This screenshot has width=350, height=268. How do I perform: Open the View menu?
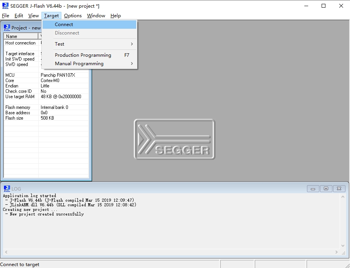(33, 16)
